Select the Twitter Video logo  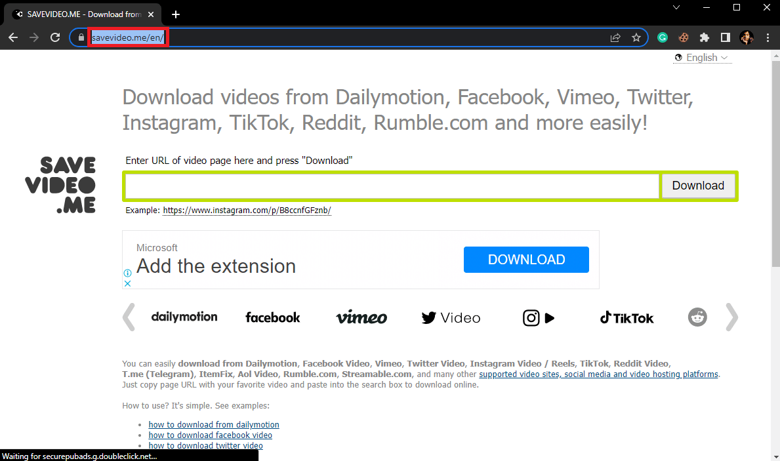(451, 318)
